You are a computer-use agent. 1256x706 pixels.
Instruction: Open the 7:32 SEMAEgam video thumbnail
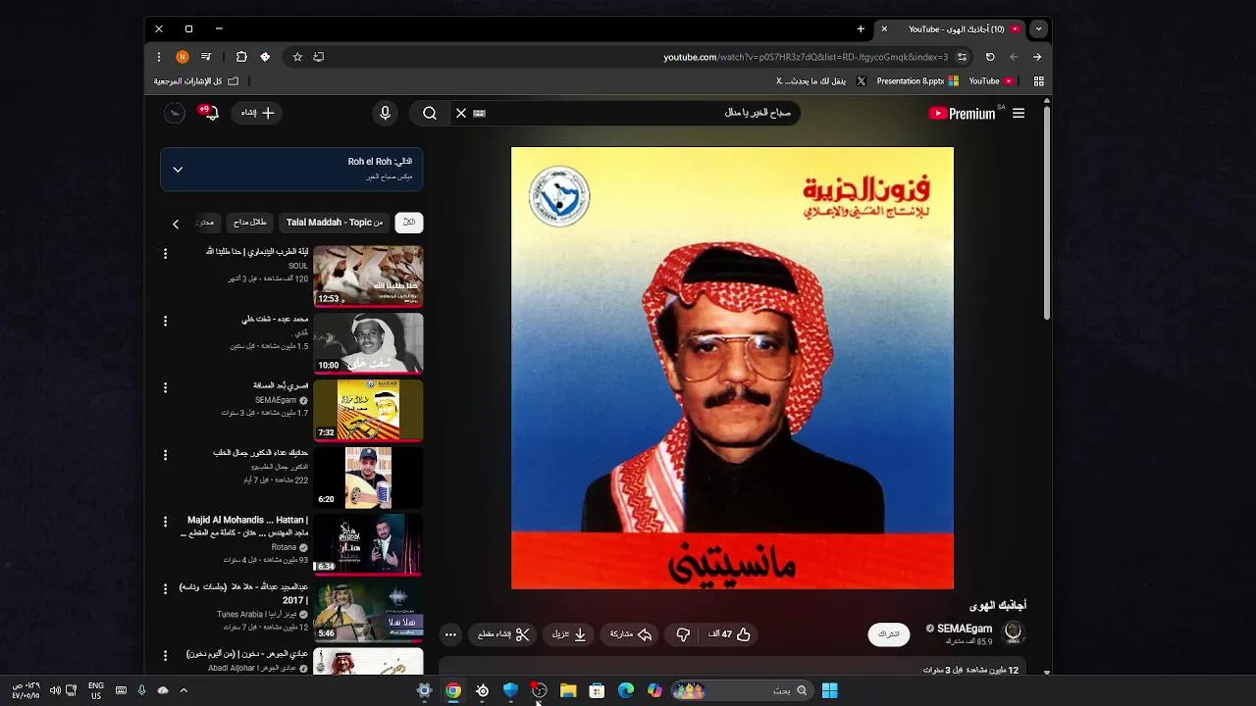coord(368,410)
